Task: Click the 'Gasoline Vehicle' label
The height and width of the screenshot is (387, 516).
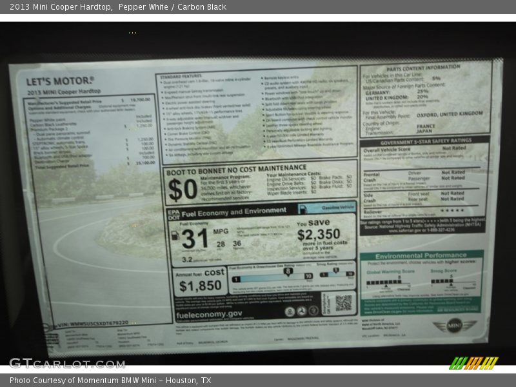Action: [x=338, y=208]
